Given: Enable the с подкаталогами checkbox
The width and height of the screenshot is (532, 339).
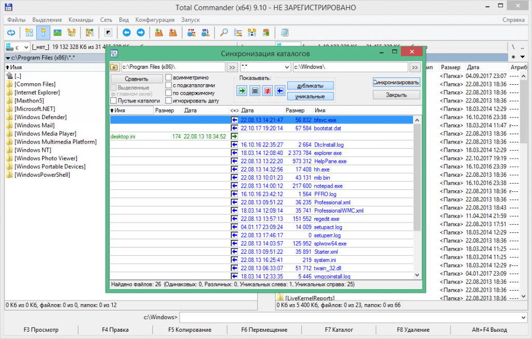Looking at the screenshot, I should click(x=169, y=85).
